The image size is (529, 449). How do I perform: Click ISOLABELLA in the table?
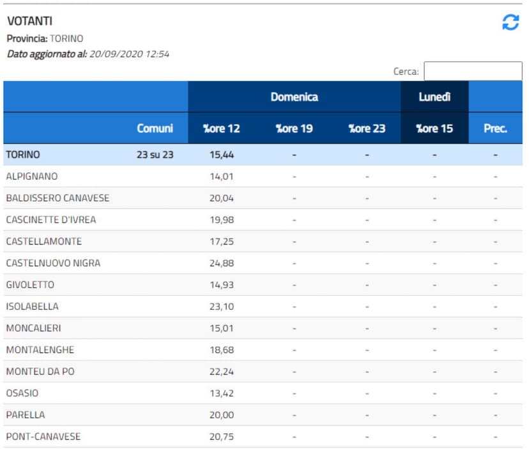click(x=31, y=307)
